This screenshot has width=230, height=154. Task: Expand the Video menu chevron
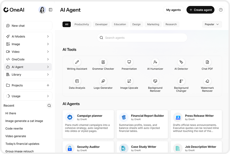[x=48, y=52]
